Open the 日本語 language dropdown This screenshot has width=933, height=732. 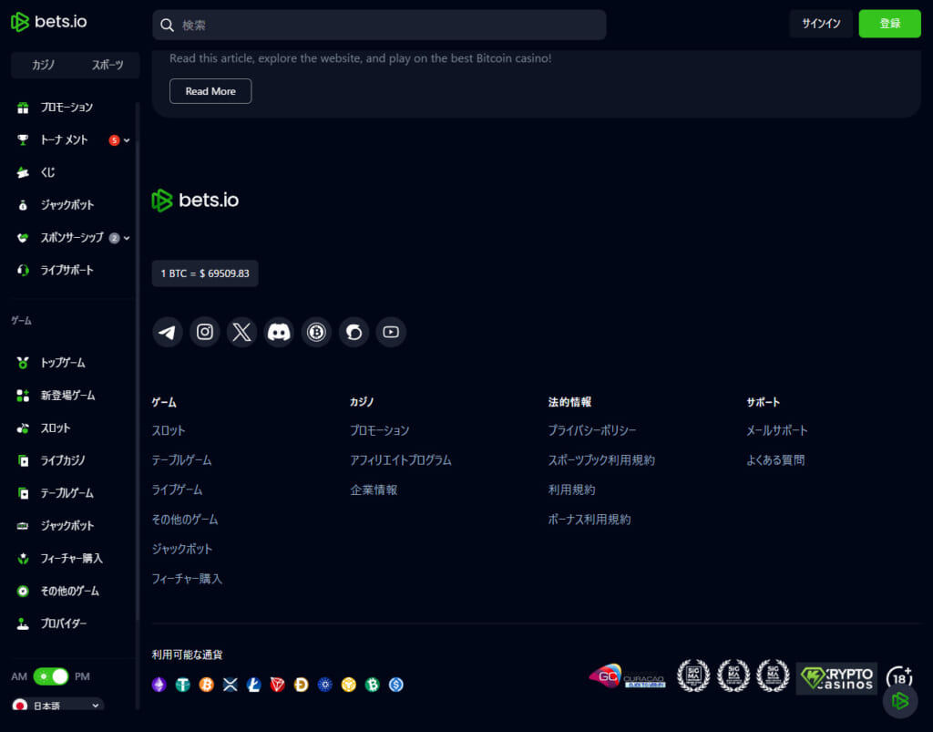coord(57,706)
